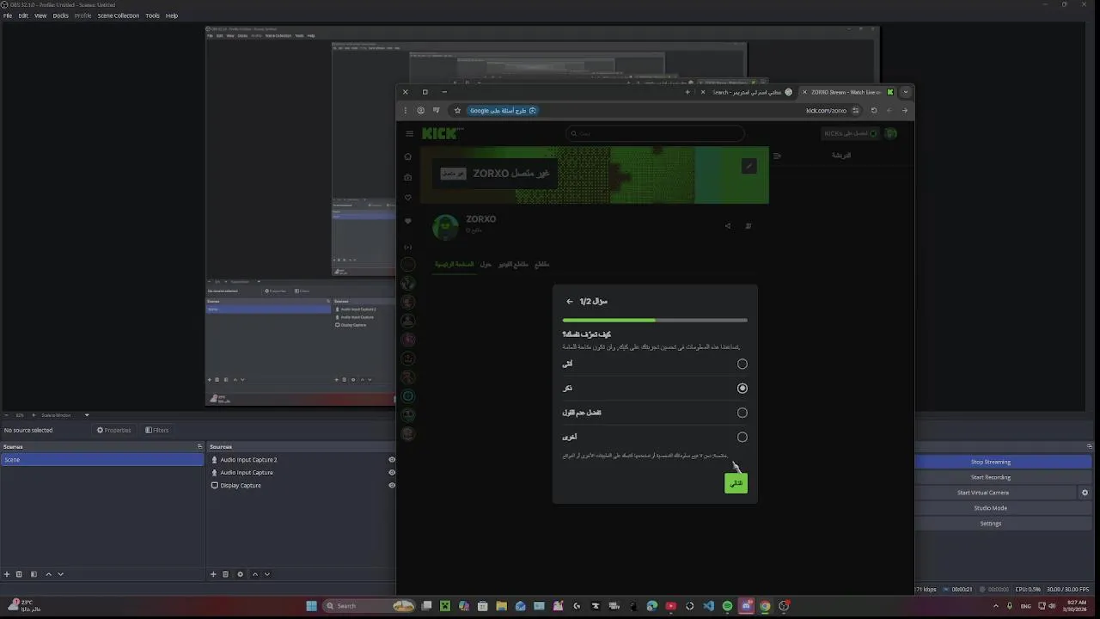Open scene filters icon in Scenes dock
Viewport: 1100px width, 619px height.
pos(34,574)
